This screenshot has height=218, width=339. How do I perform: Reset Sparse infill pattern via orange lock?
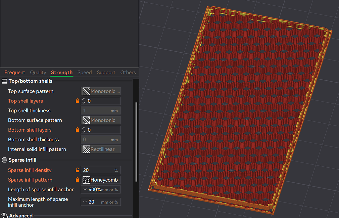77,180
